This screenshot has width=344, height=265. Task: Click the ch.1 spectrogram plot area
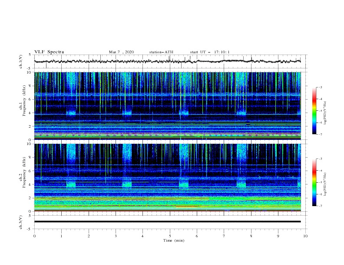[167, 106]
